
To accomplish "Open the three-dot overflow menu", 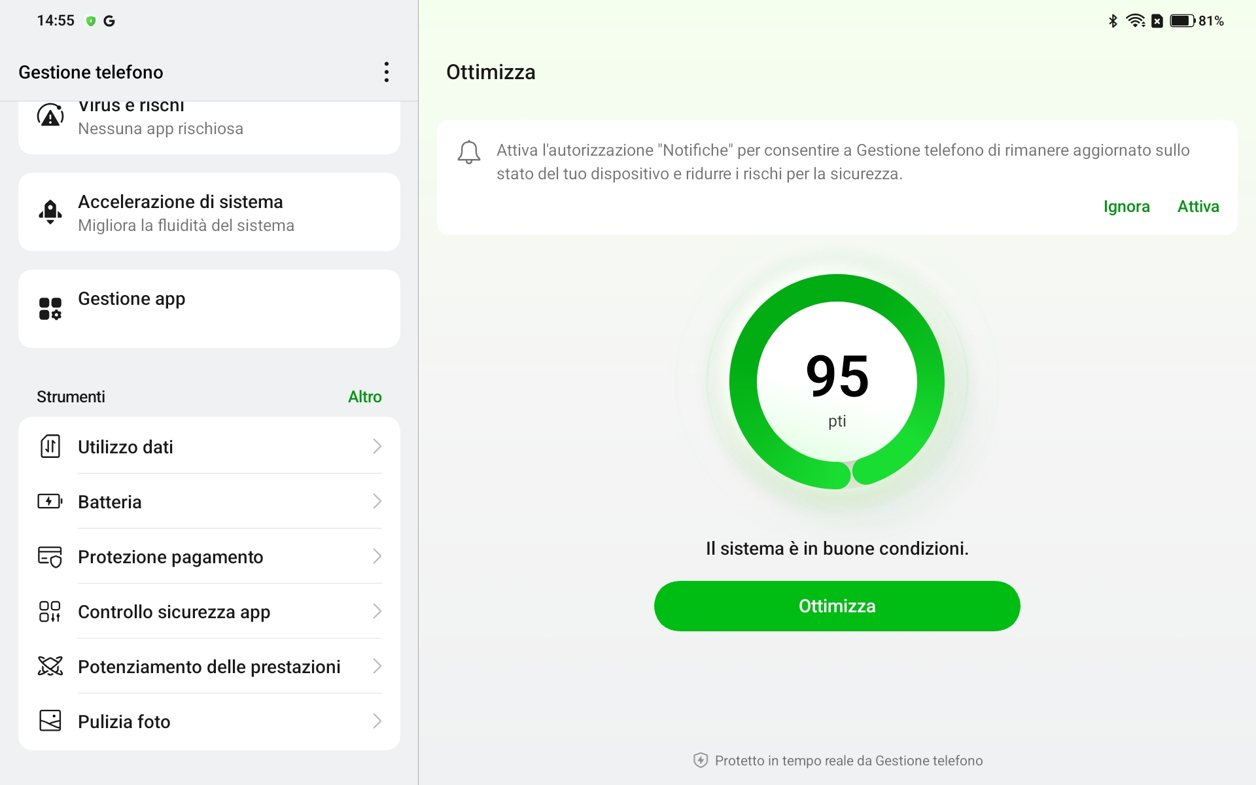I will coord(387,72).
